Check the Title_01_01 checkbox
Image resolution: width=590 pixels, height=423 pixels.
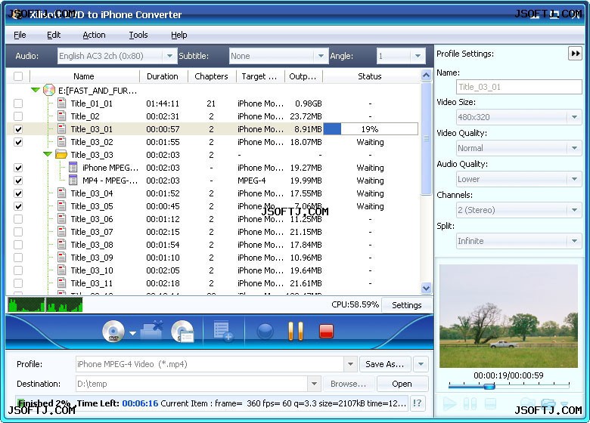pyautogui.click(x=18, y=103)
